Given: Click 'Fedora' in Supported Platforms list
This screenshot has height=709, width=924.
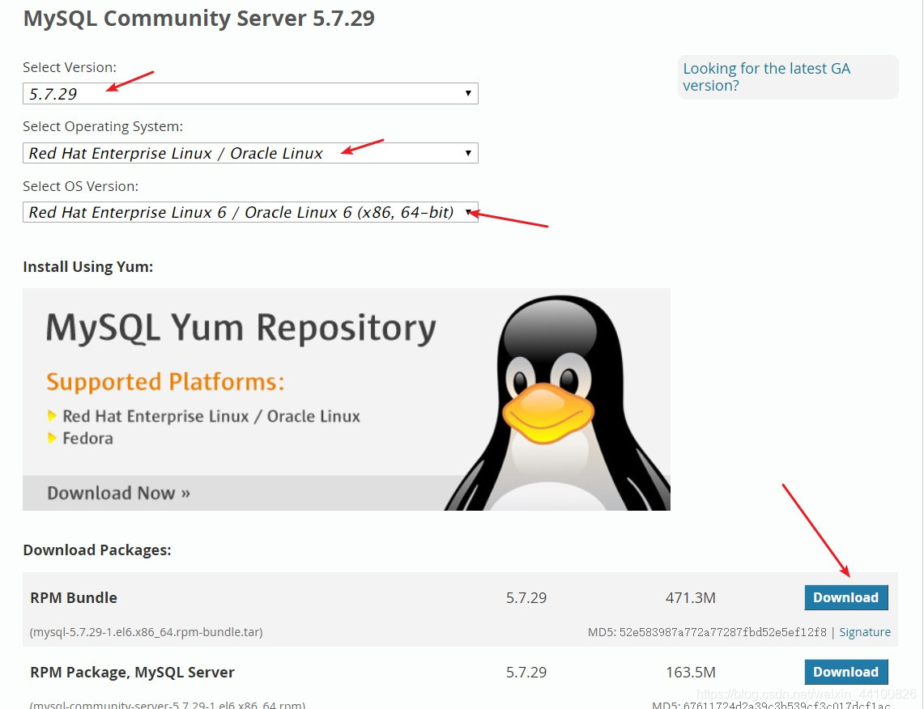Looking at the screenshot, I should coord(87,438).
